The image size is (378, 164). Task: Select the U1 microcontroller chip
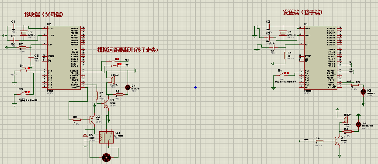tap(321, 58)
